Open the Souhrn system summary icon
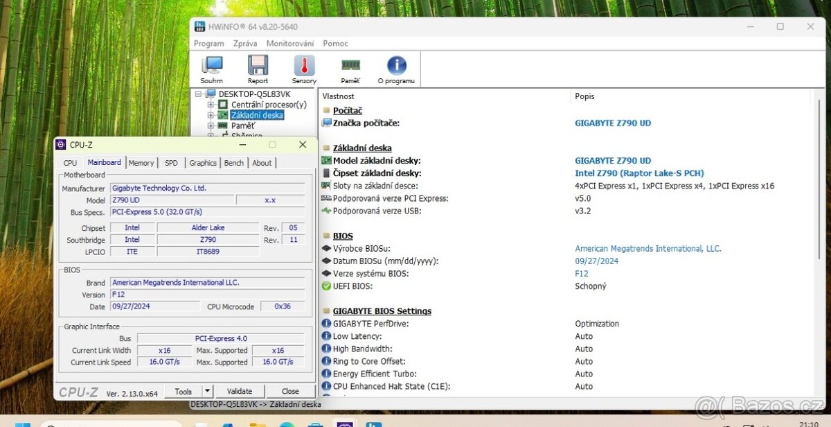831x427 pixels. coord(211,66)
